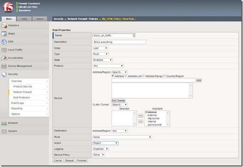Click the Security shield icon
This screenshot has height=167, width=243.
coord(4,74)
